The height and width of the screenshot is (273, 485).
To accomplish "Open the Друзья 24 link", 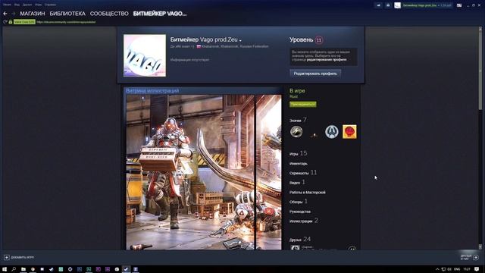I will [x=300, y=240].
